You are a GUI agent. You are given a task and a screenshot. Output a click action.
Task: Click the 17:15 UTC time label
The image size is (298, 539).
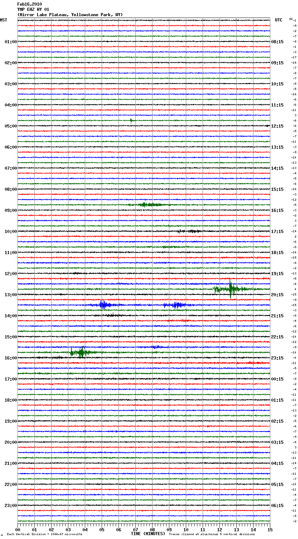277,232
